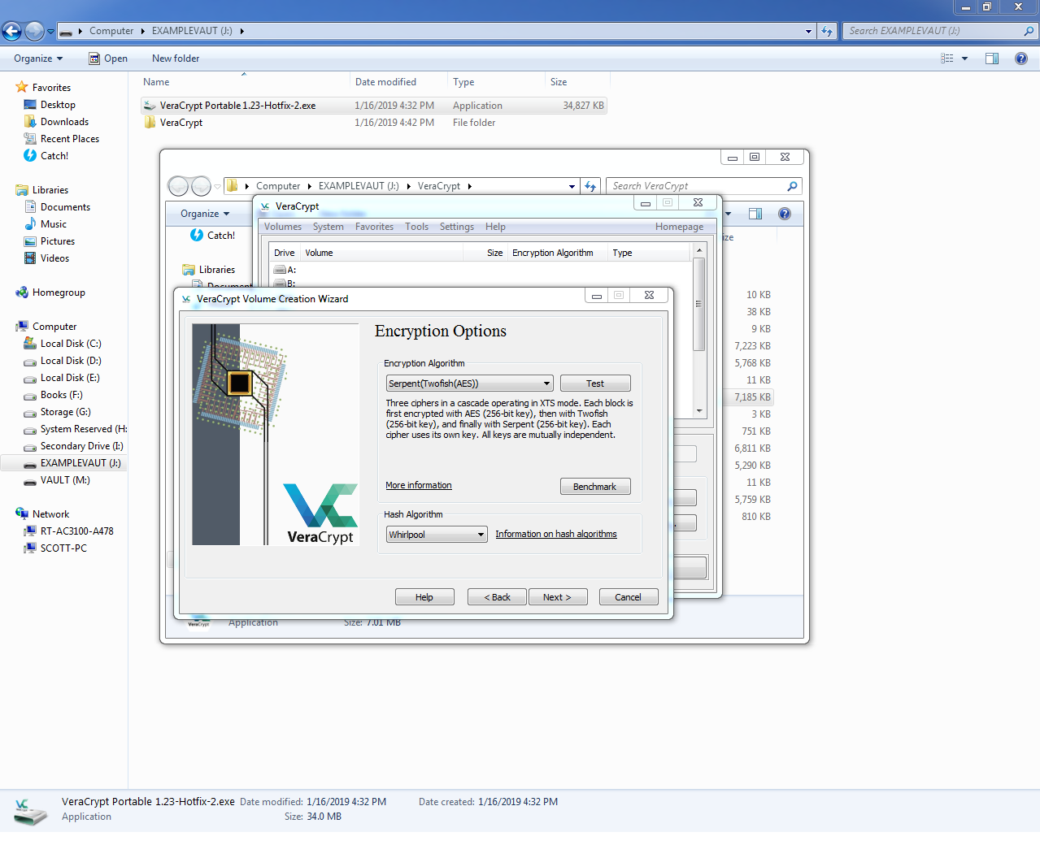This screenshot has height=845, width=1040.
Task: Click the back arrow in main Explorer
Action: coord(11,32)
